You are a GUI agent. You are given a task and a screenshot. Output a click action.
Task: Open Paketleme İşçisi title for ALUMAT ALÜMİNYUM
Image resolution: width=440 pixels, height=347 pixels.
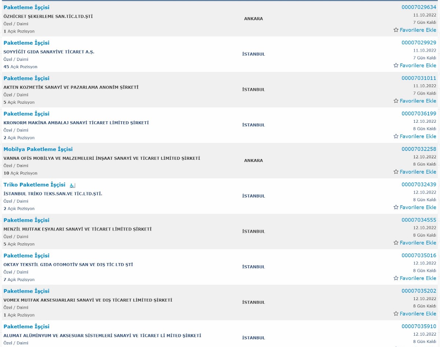[26, 326]
